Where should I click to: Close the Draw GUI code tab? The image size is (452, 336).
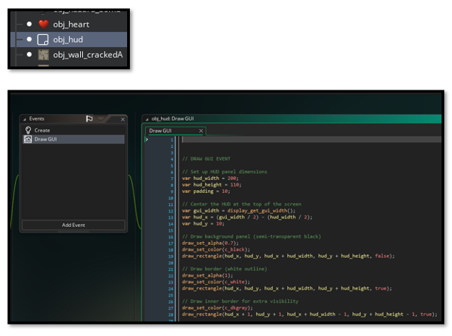pyautogui.click(x=201, y=131)
